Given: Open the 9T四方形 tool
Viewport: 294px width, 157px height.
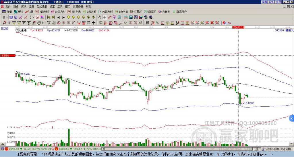Looking at the screenshot, I should point(105,11).
